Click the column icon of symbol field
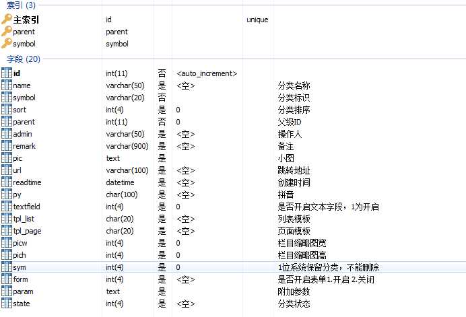Image resolution: width=466 pixels, height=317 pixels. pyautogui.click(x=7, y=98)
